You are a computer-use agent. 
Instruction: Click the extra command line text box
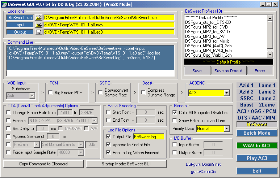[90, 73]
